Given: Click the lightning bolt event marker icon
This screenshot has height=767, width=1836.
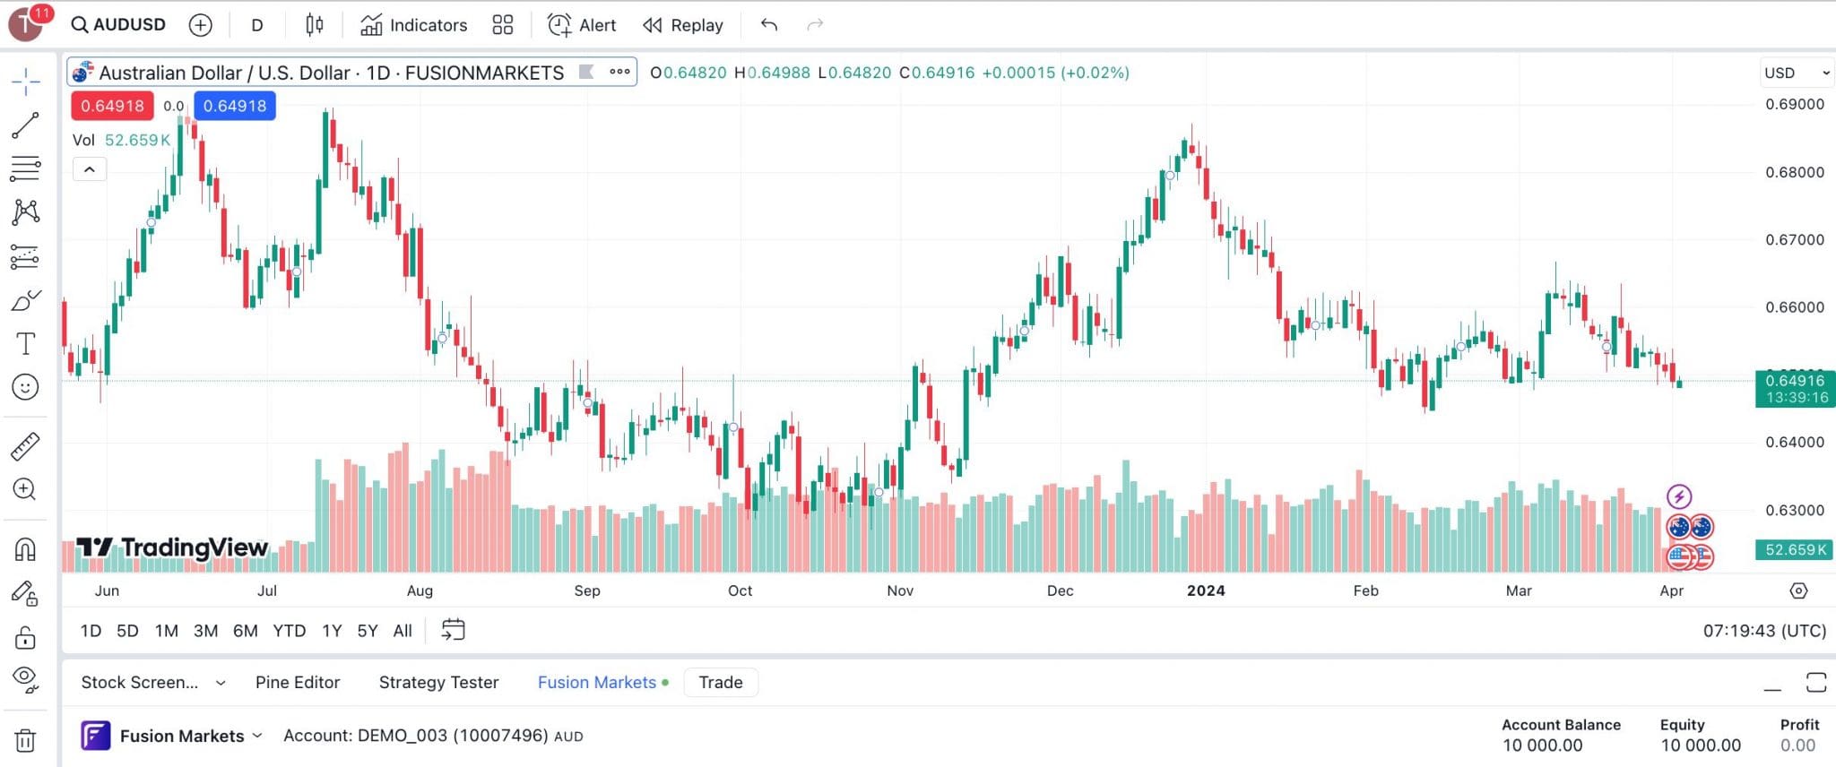Looking at the screenshot, I should coord(1679,496).
